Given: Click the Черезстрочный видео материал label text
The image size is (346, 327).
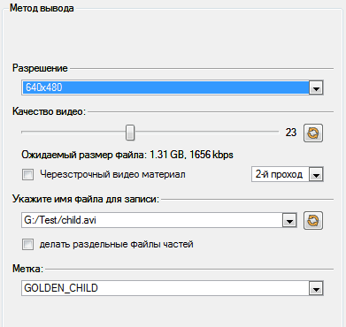Looking at the screenshot, I should point(112,174).
